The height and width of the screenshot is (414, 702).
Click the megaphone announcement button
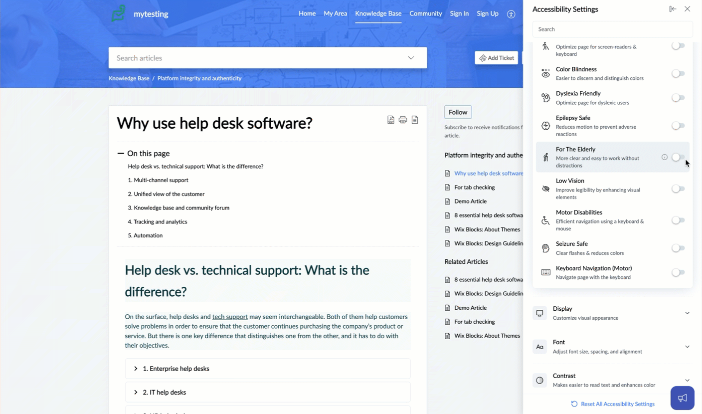point(683,398)
